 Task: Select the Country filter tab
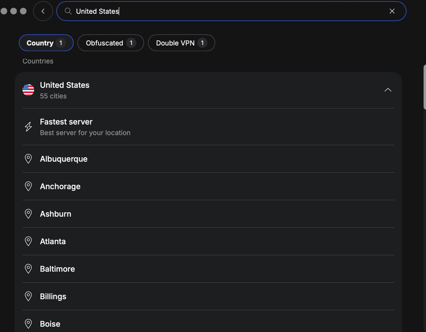click(x=46, y=43)
